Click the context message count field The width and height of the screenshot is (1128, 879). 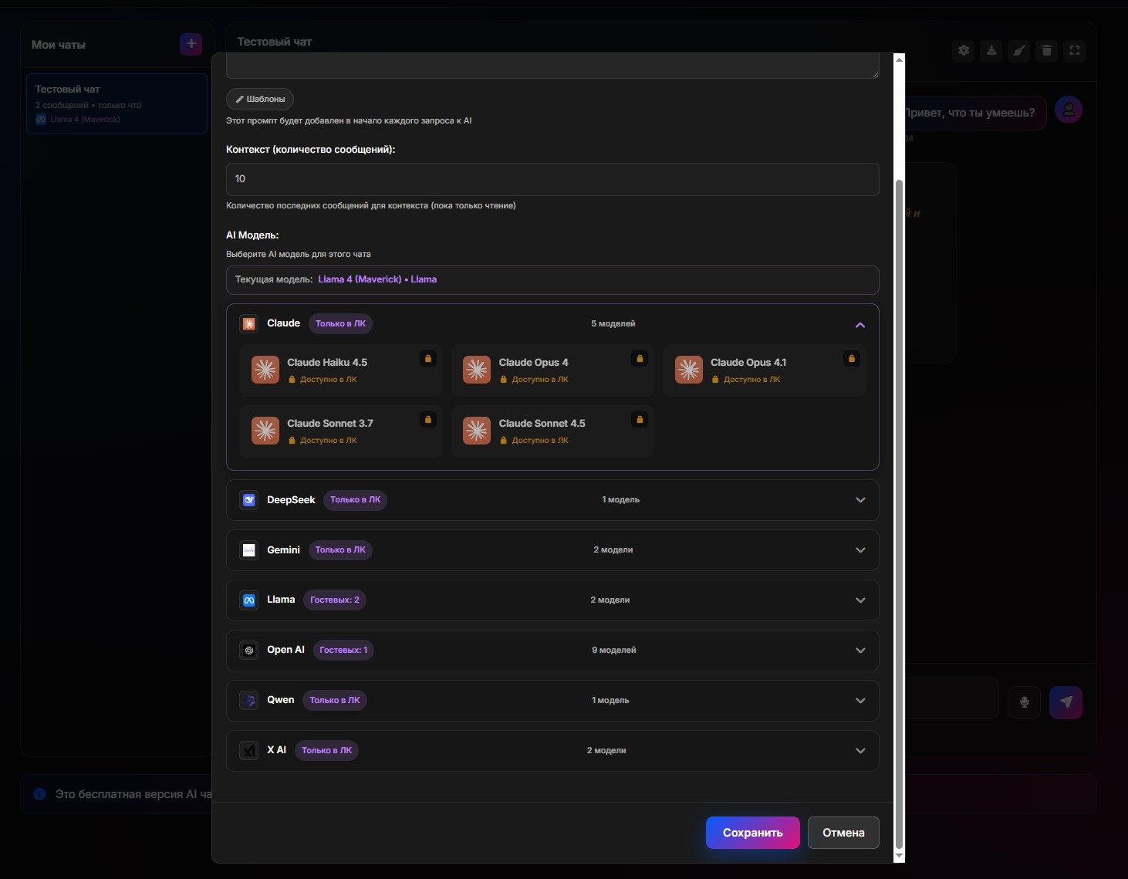tap(552, 179)
